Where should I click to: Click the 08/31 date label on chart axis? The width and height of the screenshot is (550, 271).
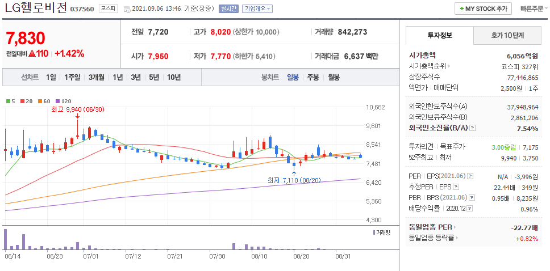tap(343, 256)
